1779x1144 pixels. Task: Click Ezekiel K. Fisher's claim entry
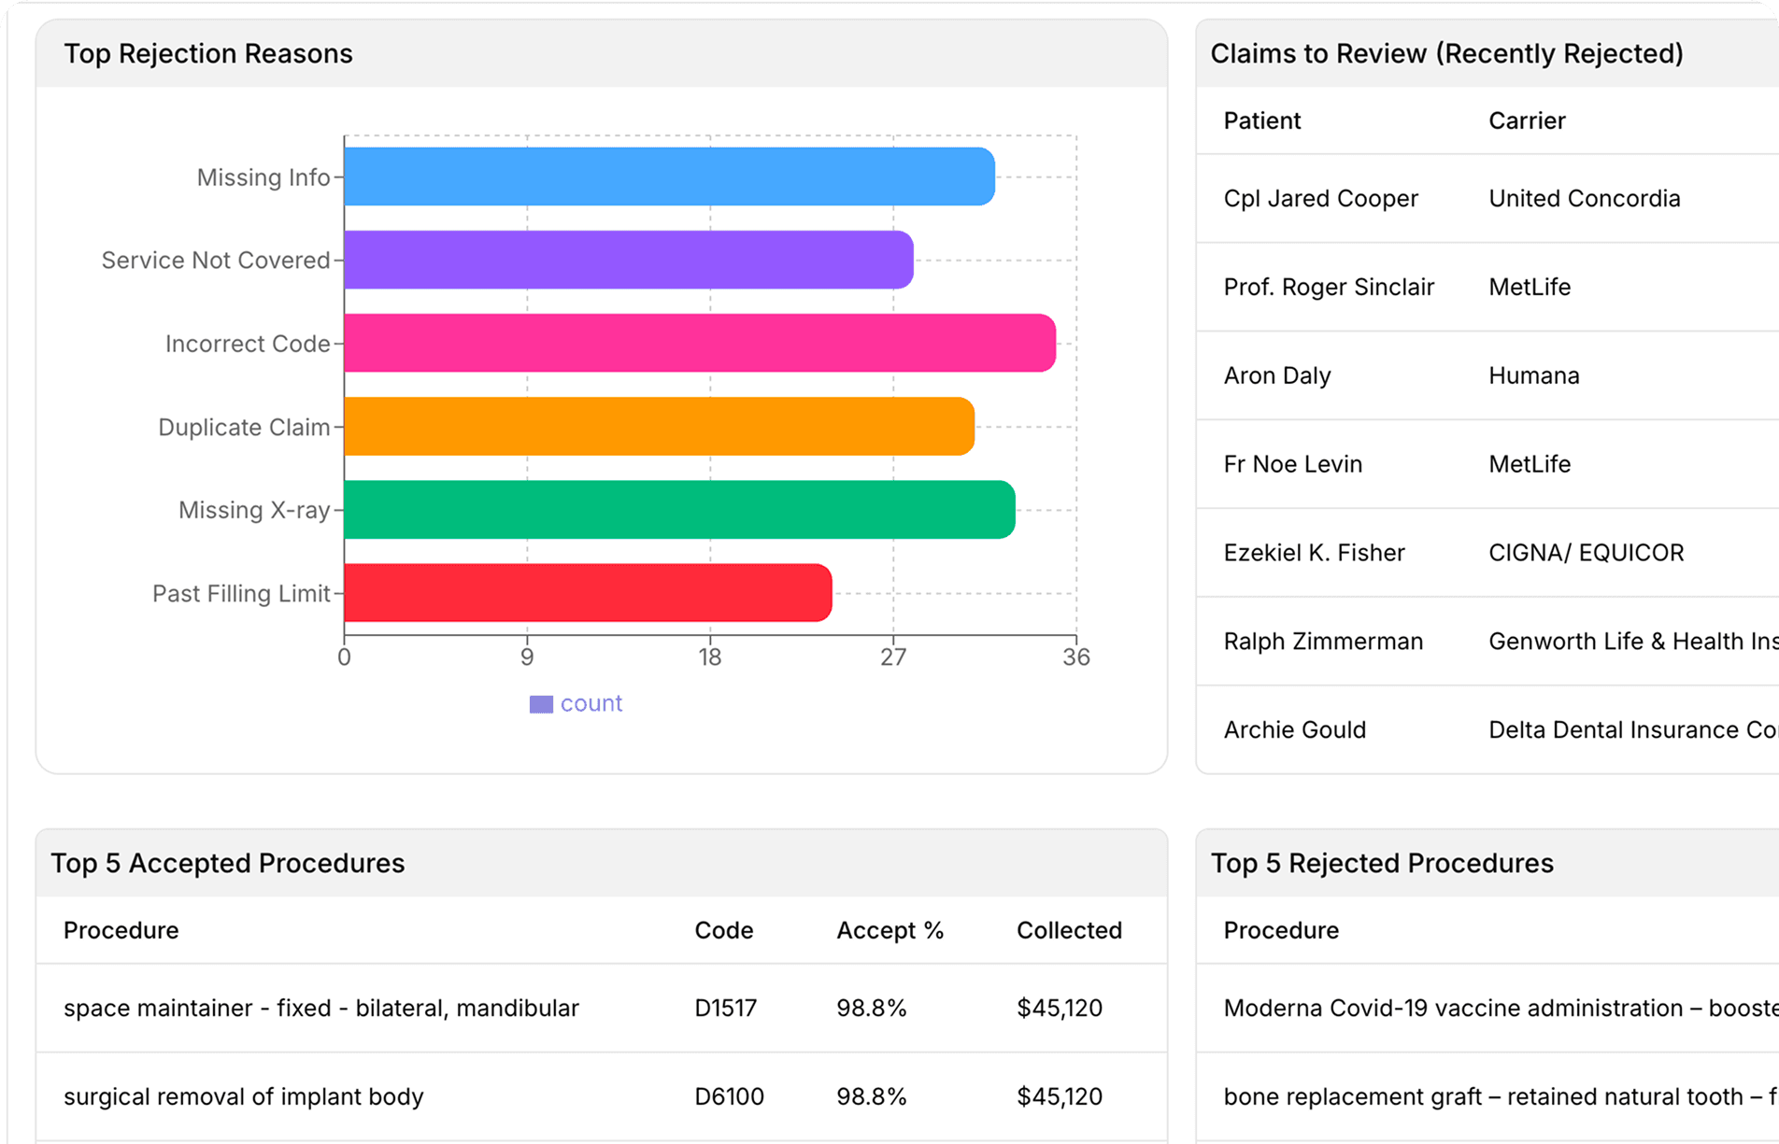coord(1314,553)
